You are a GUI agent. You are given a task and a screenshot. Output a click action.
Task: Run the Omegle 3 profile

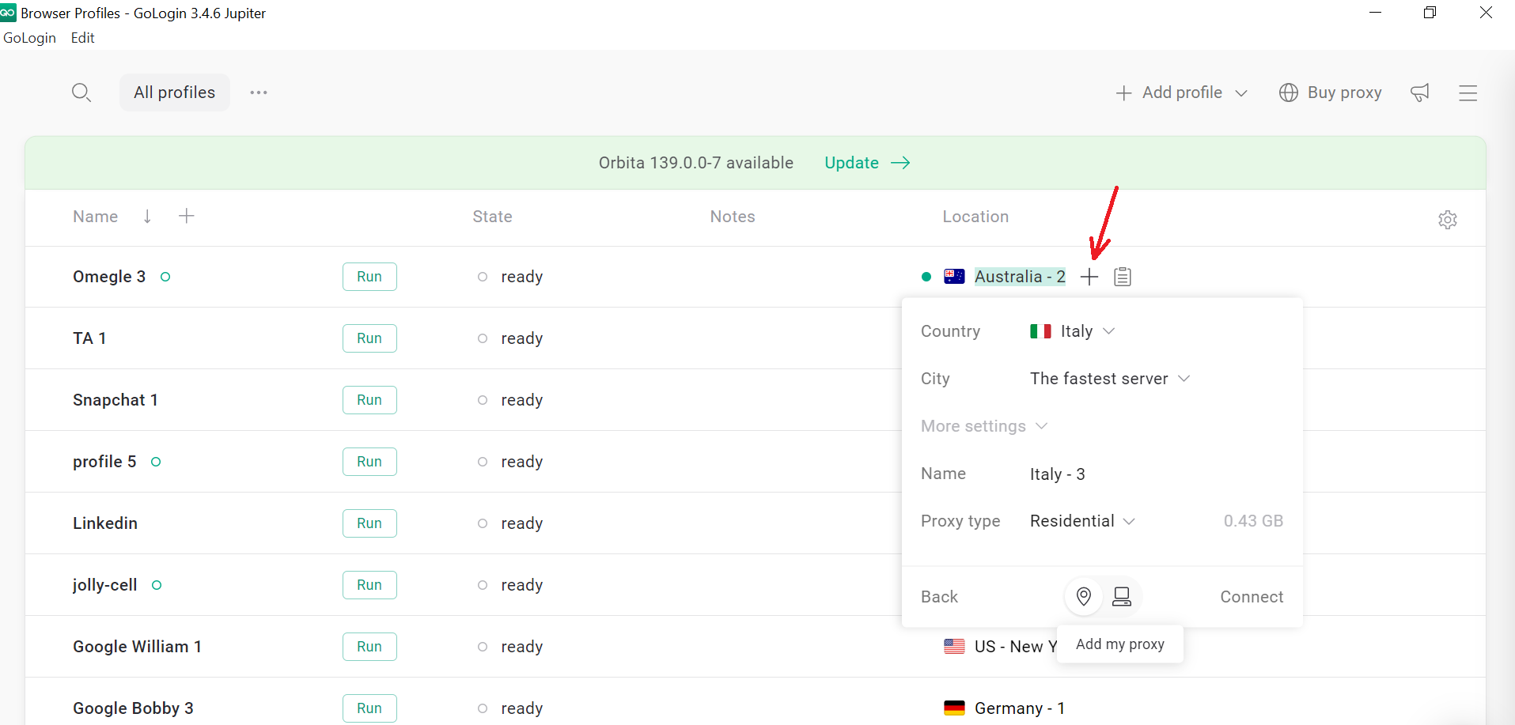tap(369, 277)
